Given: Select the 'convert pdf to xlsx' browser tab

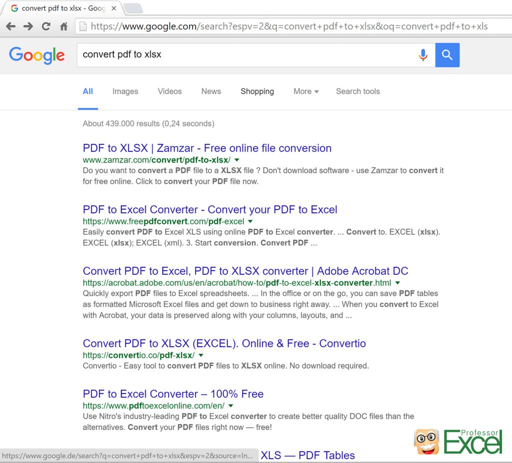Looking at the screenshot, I should [x=62, y=8].
